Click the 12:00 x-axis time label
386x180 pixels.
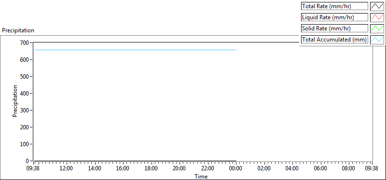pos(66,169)
